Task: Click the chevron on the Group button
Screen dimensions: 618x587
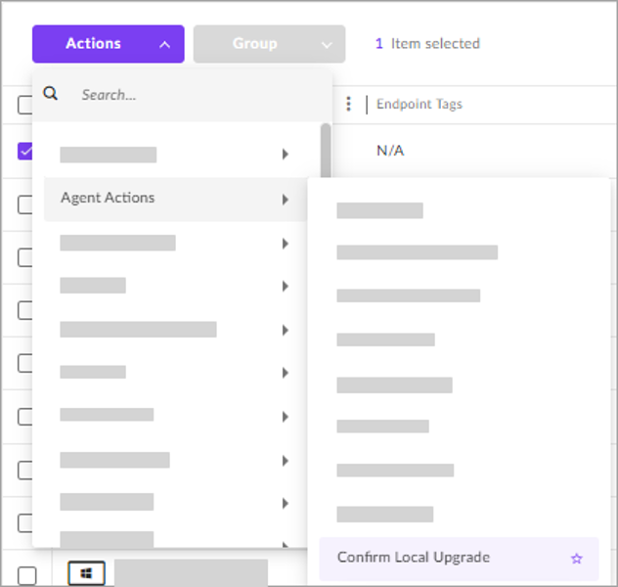Action: coord(326,44)
